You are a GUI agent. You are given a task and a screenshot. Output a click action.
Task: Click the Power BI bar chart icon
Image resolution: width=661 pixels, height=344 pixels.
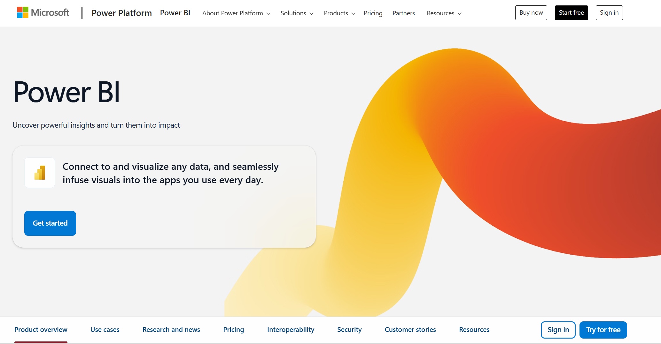[x=39, y=172]
